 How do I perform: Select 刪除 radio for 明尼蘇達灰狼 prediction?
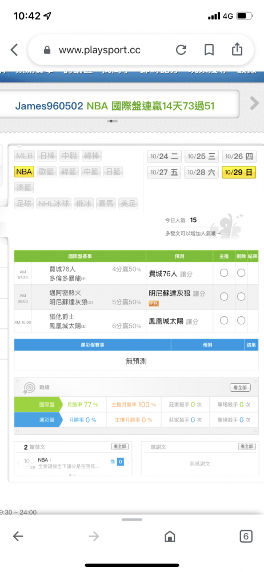[241, 296]
